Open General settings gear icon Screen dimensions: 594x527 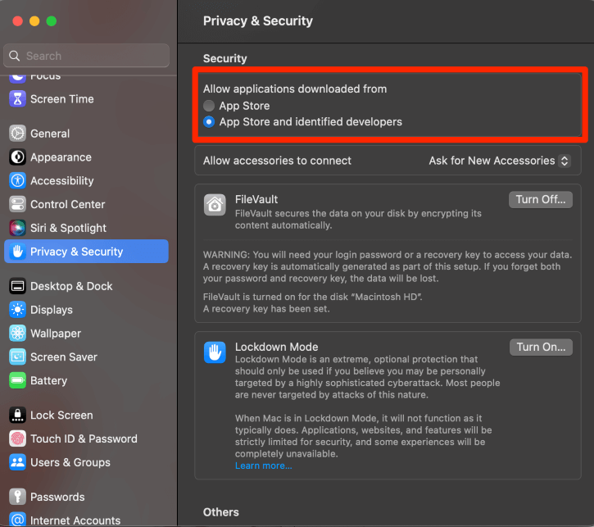pyautogui.click(x=17, y=134)
